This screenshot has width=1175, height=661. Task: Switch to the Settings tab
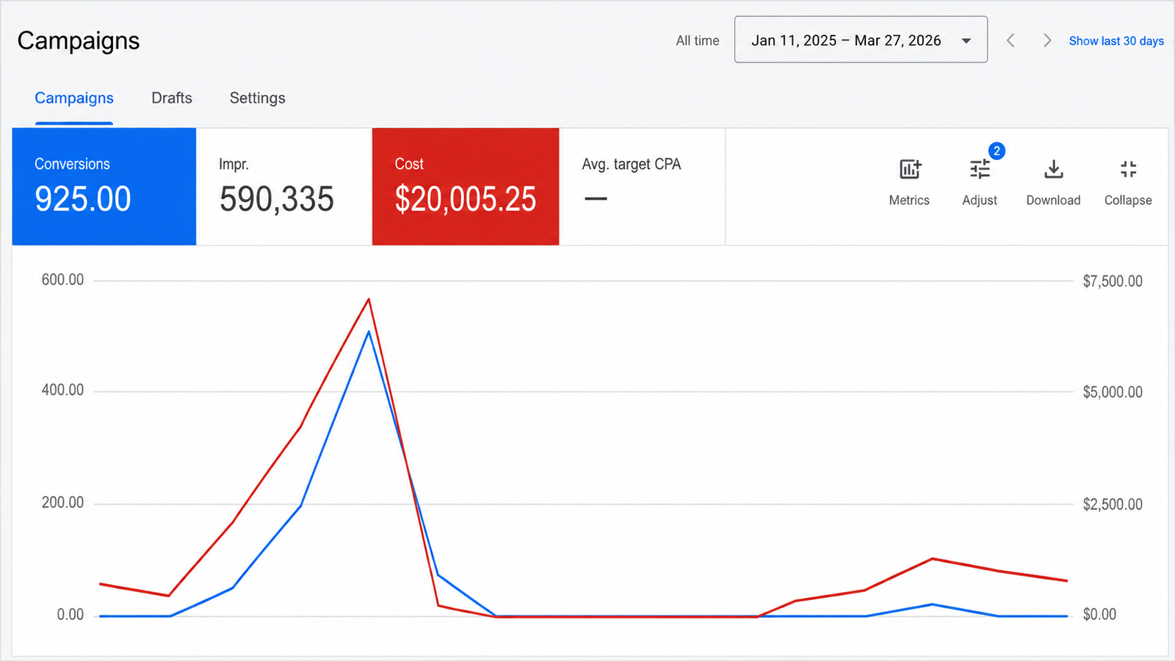[x=257, y=98]
